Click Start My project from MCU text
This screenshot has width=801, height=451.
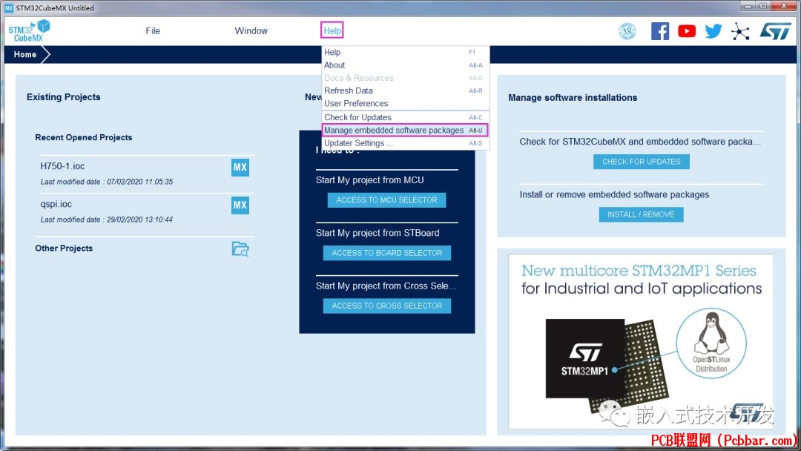pos(370,180)
